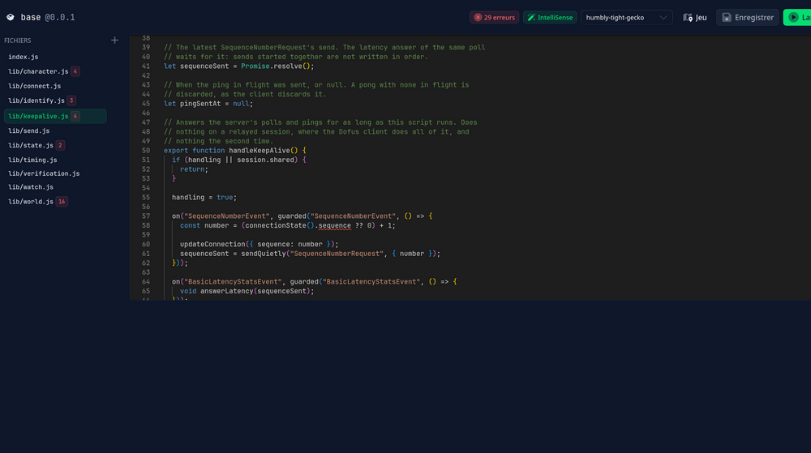Click error badge 3 on lib/identify.js

pos(71,100)
